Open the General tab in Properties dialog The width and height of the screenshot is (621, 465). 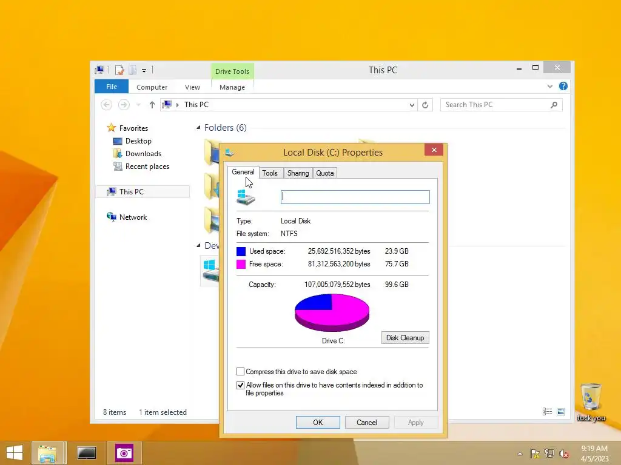(243, 172)
